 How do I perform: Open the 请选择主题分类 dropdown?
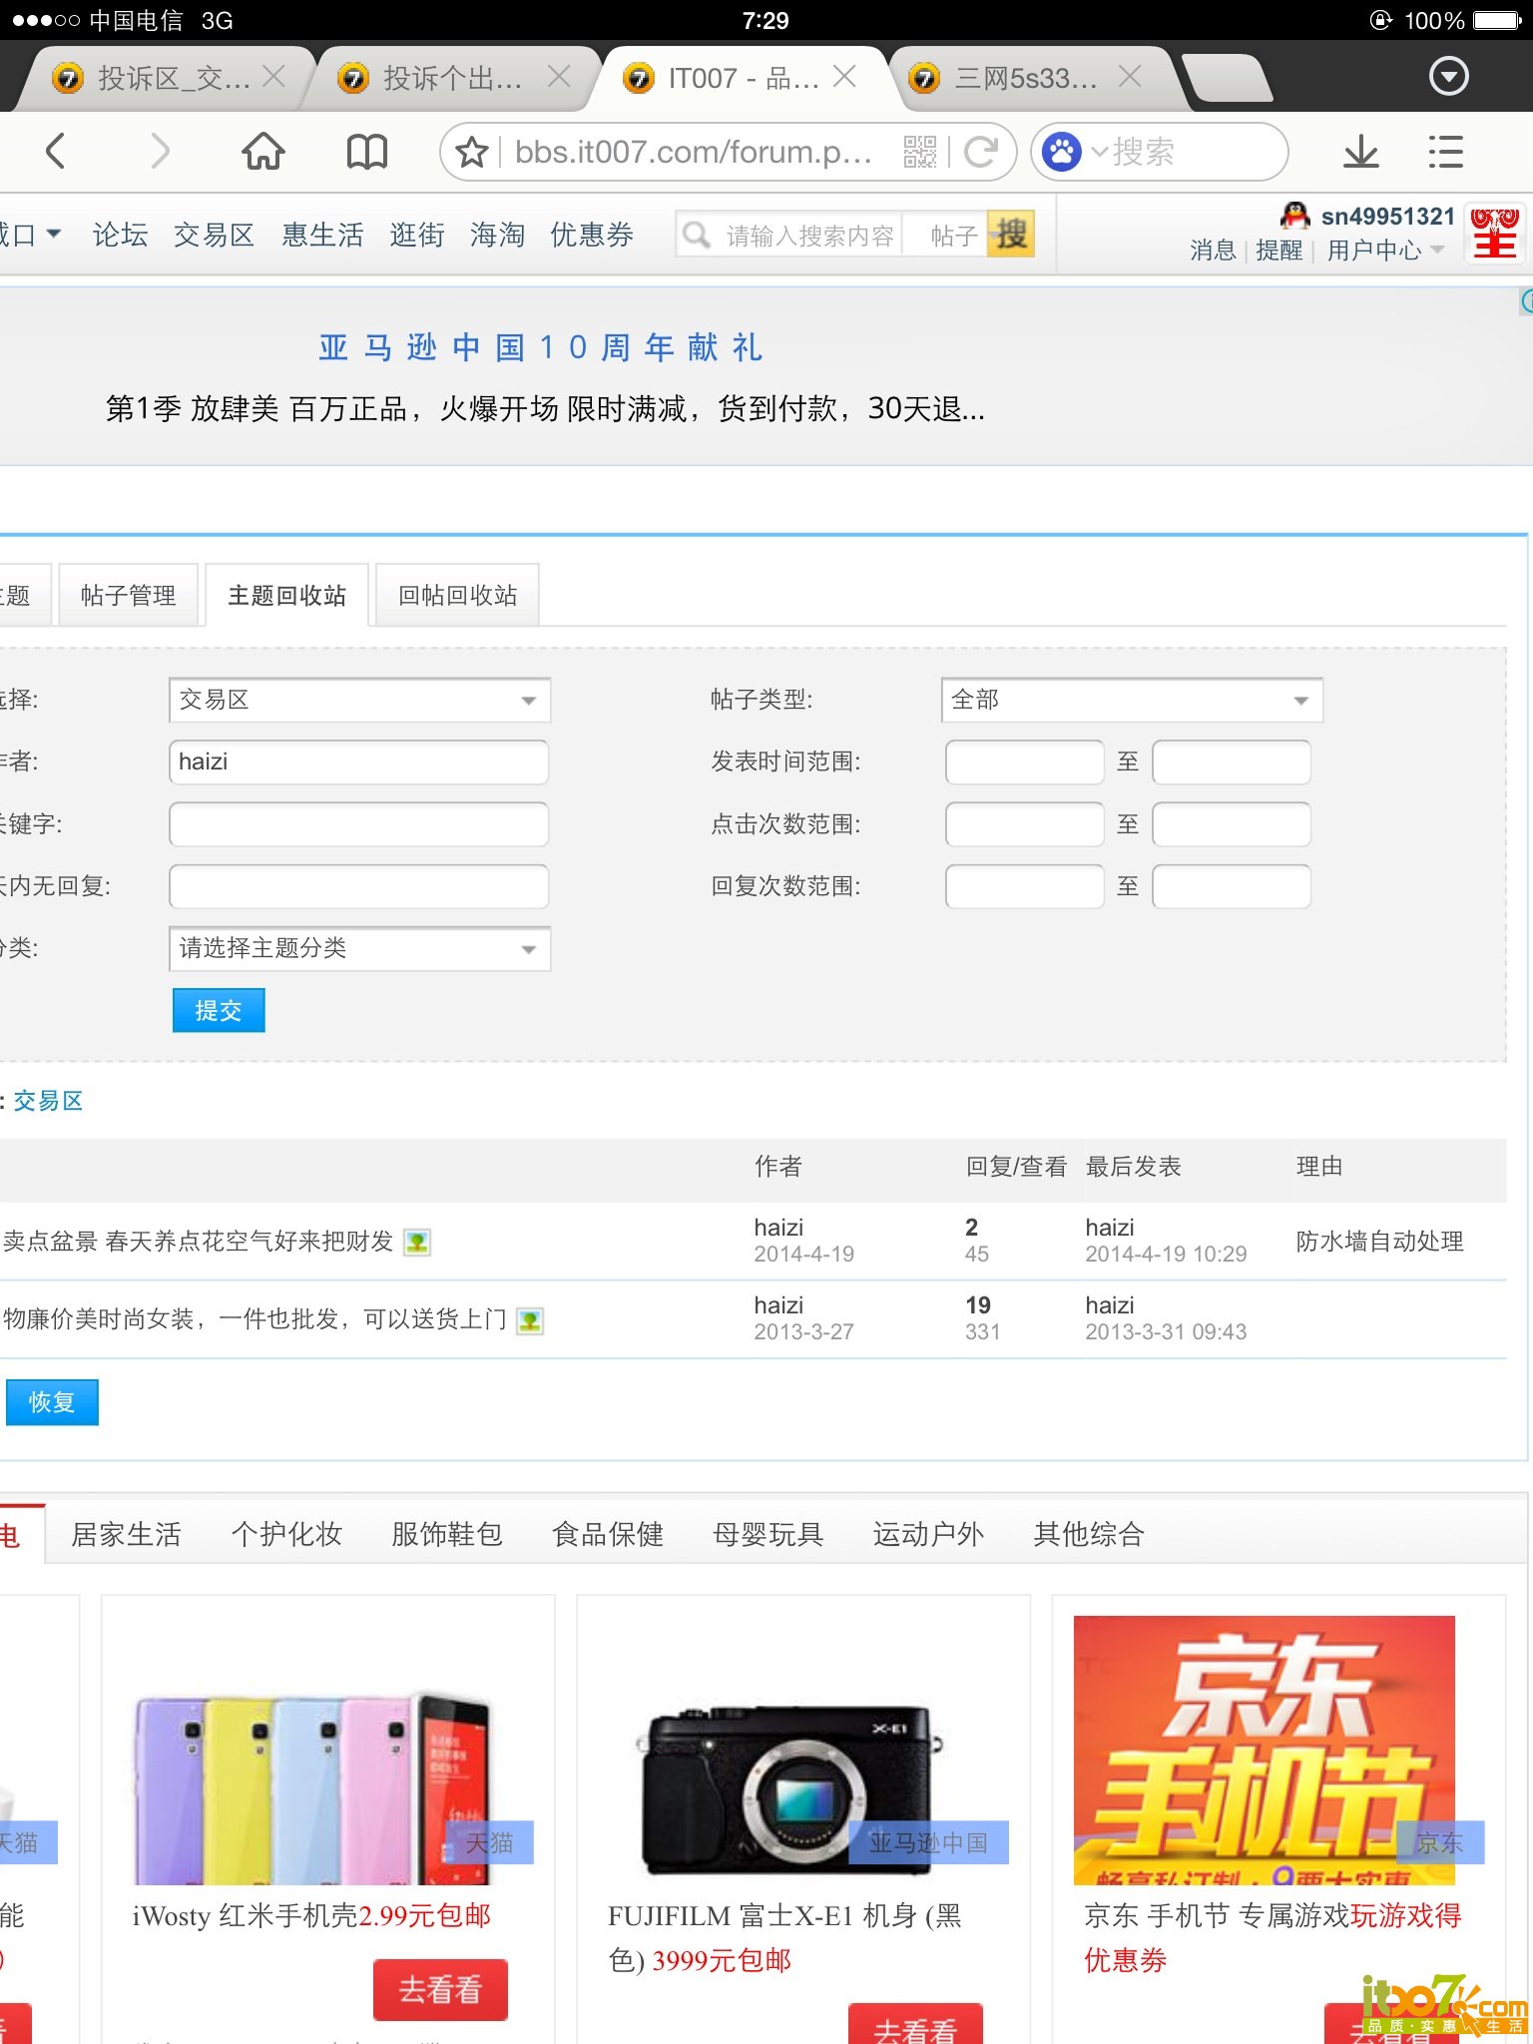click(359, 948)
